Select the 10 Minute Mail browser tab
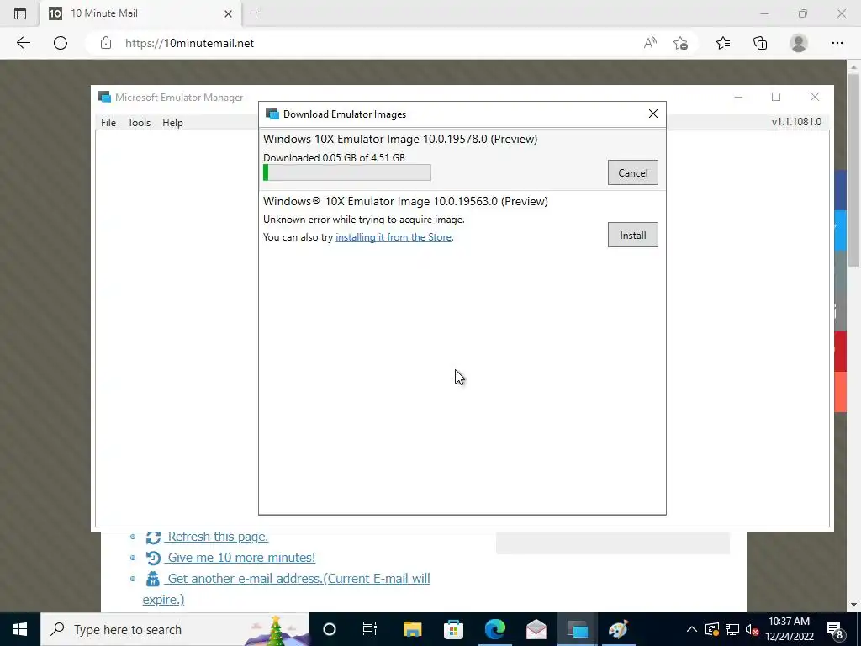The height and width of the screenshot is (646, 861). pyautogui.click(x=140, y=13)
